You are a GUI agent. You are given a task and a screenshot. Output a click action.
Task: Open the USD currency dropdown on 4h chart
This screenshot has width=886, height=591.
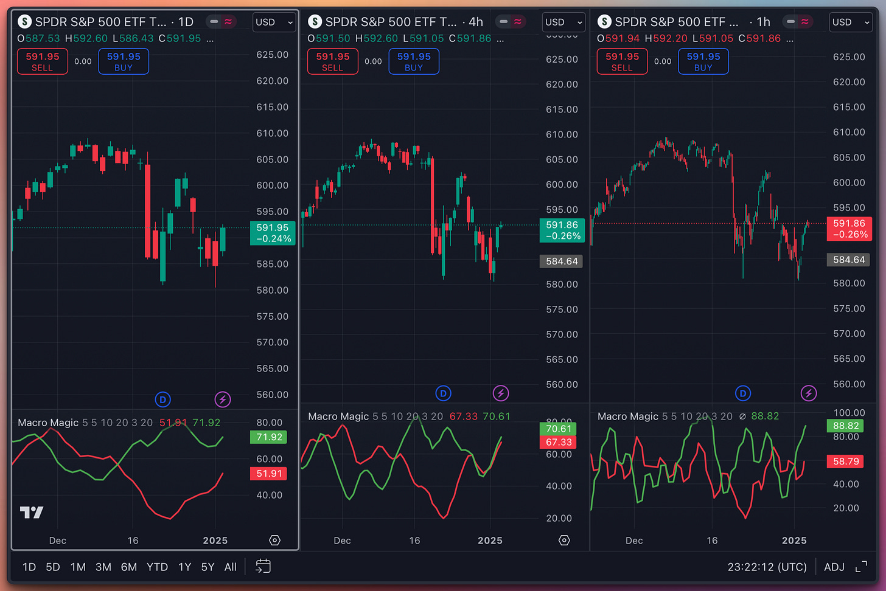coord(563,22)
